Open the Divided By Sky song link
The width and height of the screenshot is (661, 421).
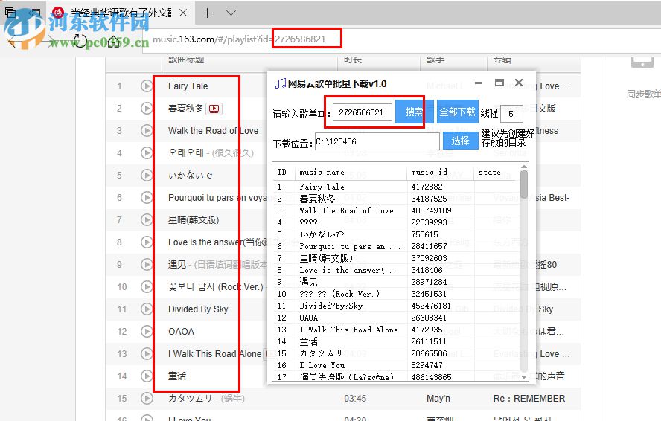pos(198,309)
